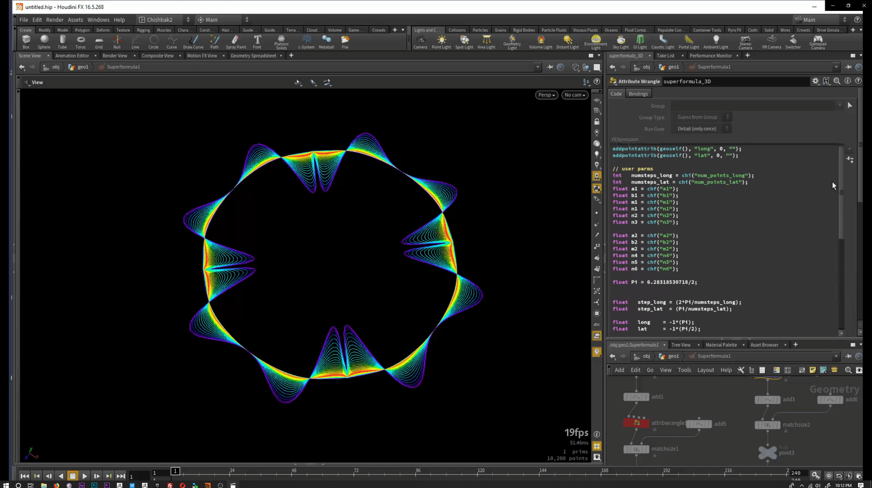Click the Sky Light tool
Image resolution: width=872 pixels, height=488 pixels.
(620, 42)
